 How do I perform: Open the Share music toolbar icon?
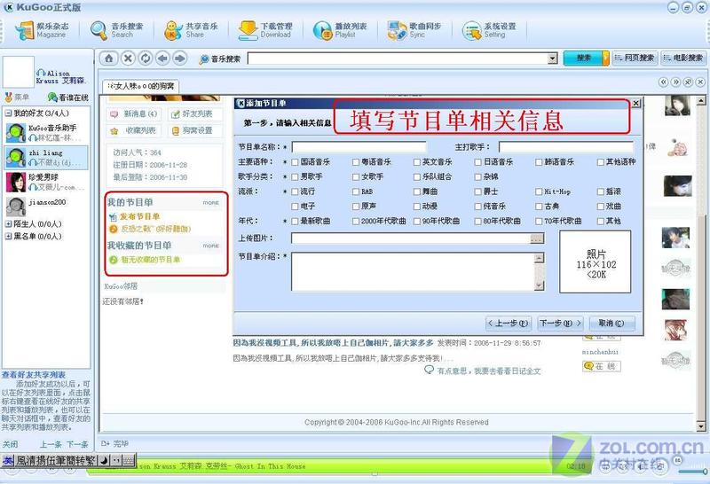[x=173, y=30]
